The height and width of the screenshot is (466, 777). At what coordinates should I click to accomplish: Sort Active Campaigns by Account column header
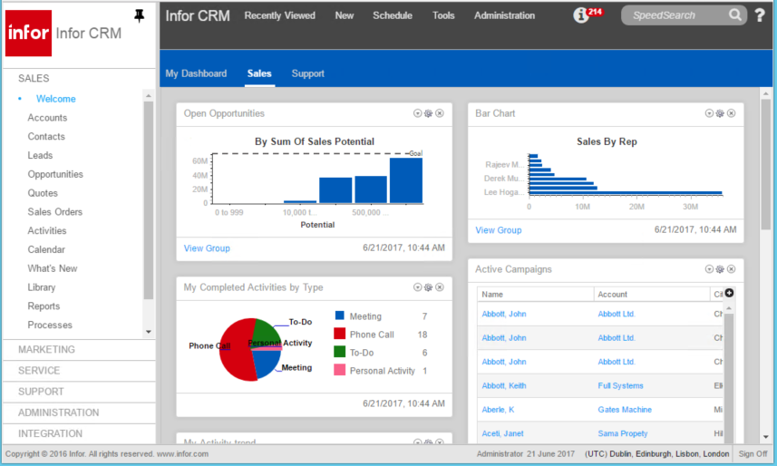pyautogui.click(x=613, y=294)
